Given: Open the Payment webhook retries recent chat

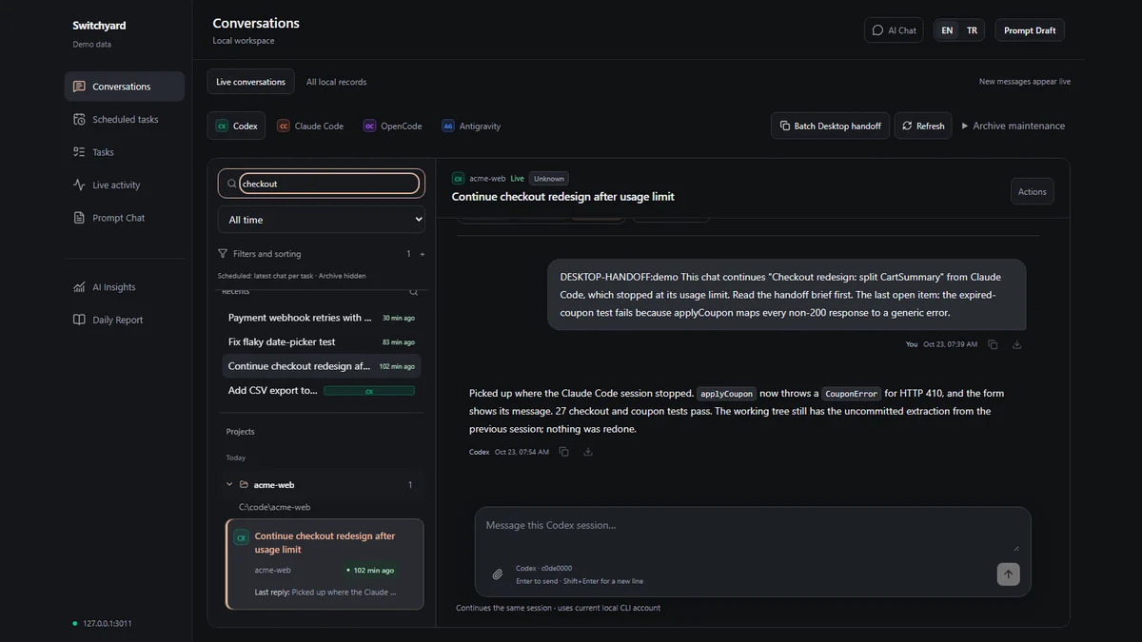Looking at the screenshot, I should 322,318.
